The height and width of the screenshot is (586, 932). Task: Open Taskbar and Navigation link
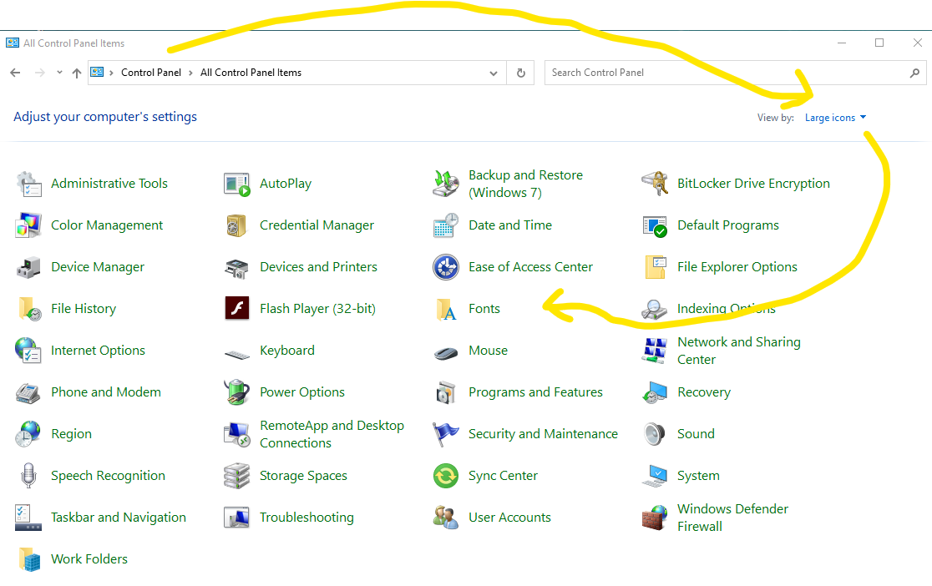tap(119, 517)
